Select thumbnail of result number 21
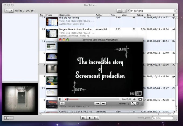This screenshot has width=183, height=126. [52, 92]
